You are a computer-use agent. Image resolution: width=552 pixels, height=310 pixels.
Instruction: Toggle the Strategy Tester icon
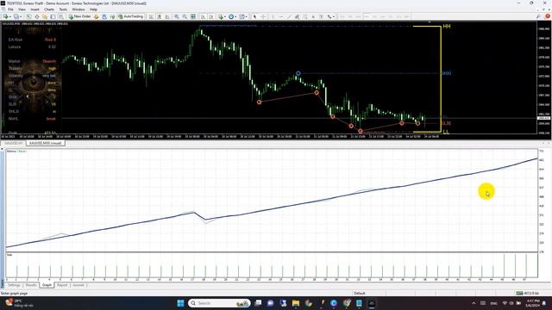coord(61,16)
